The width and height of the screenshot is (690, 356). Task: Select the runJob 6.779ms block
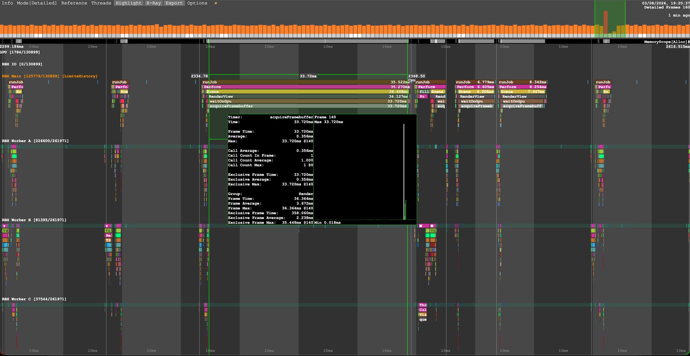(x=475, y=82)
